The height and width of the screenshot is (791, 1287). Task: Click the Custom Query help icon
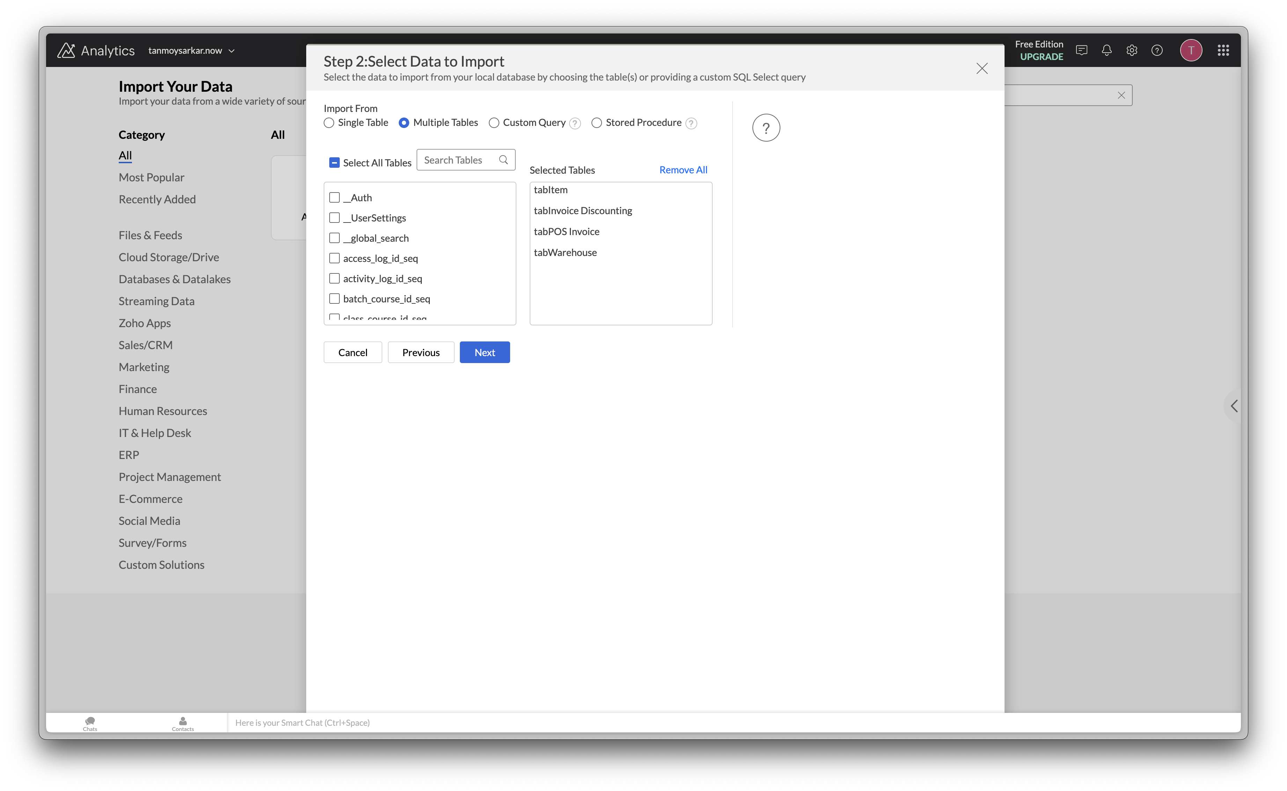[575, 123]
